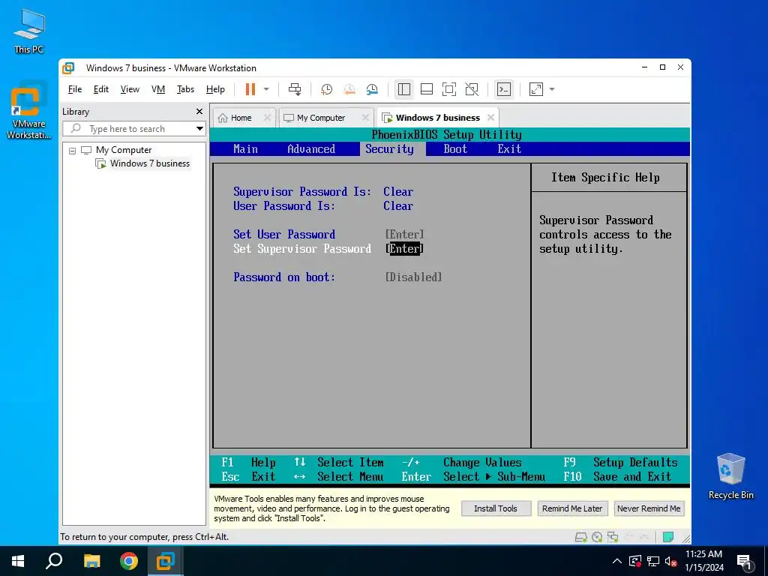
Task: Click the Remind Me Later button
Action: point(572,508)
